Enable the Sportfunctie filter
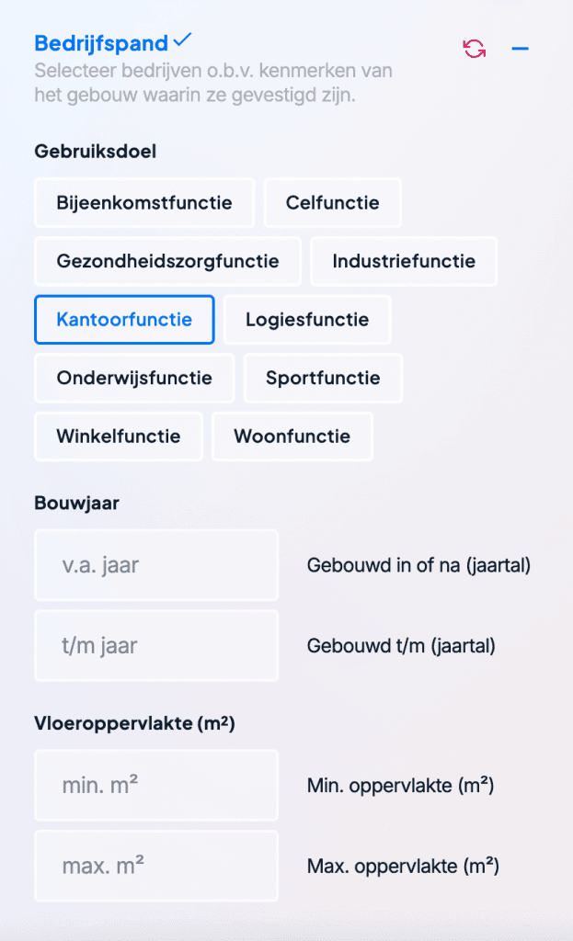This screenshot has height=941, width=573. (323, 379)
